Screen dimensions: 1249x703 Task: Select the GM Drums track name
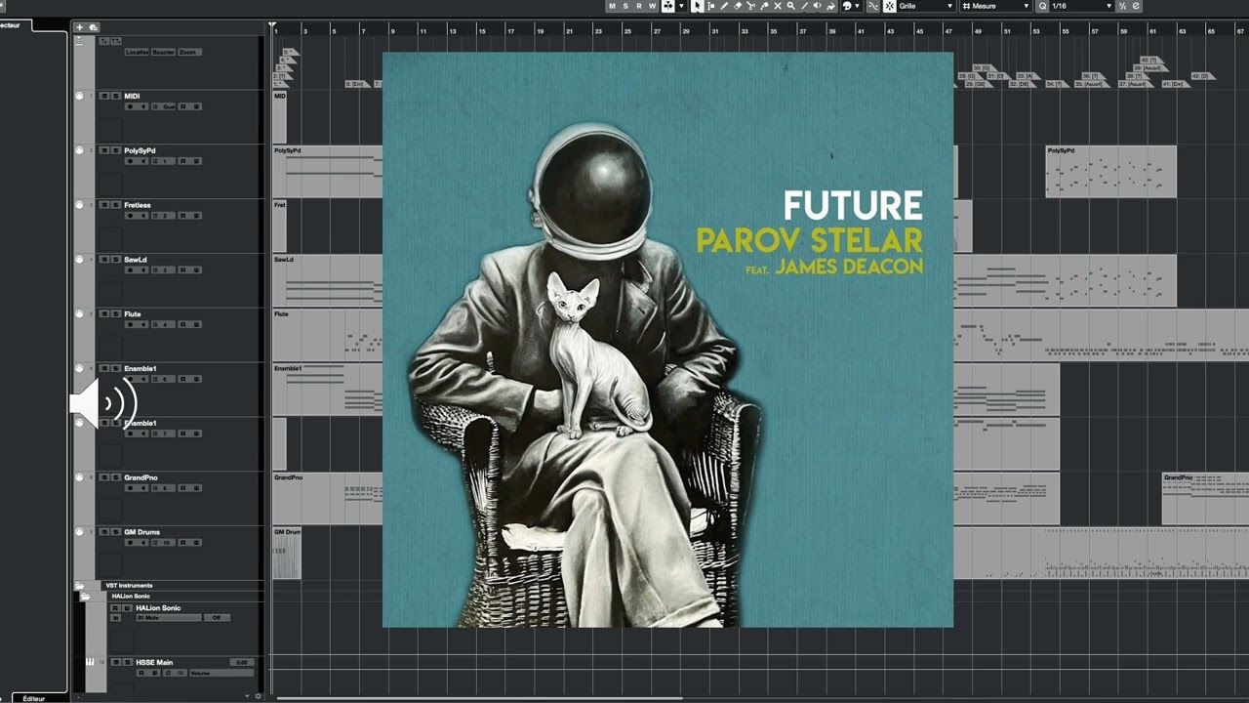[x=141, y=532]
